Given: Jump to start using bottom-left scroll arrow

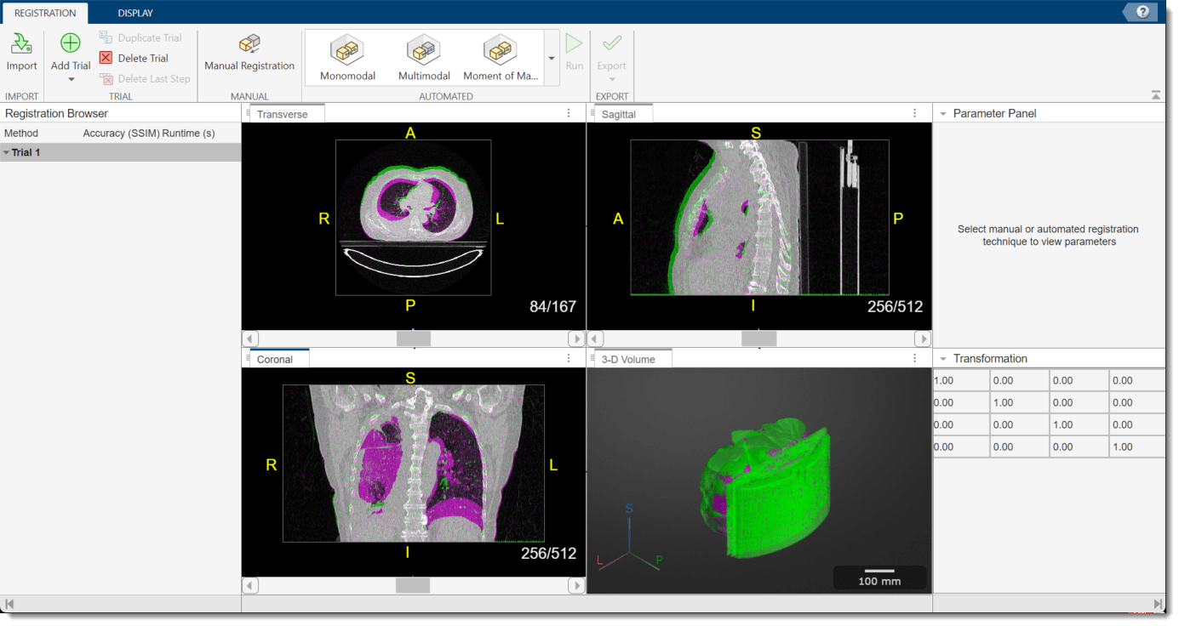Looking at the screenshot, I should [9, 605].
